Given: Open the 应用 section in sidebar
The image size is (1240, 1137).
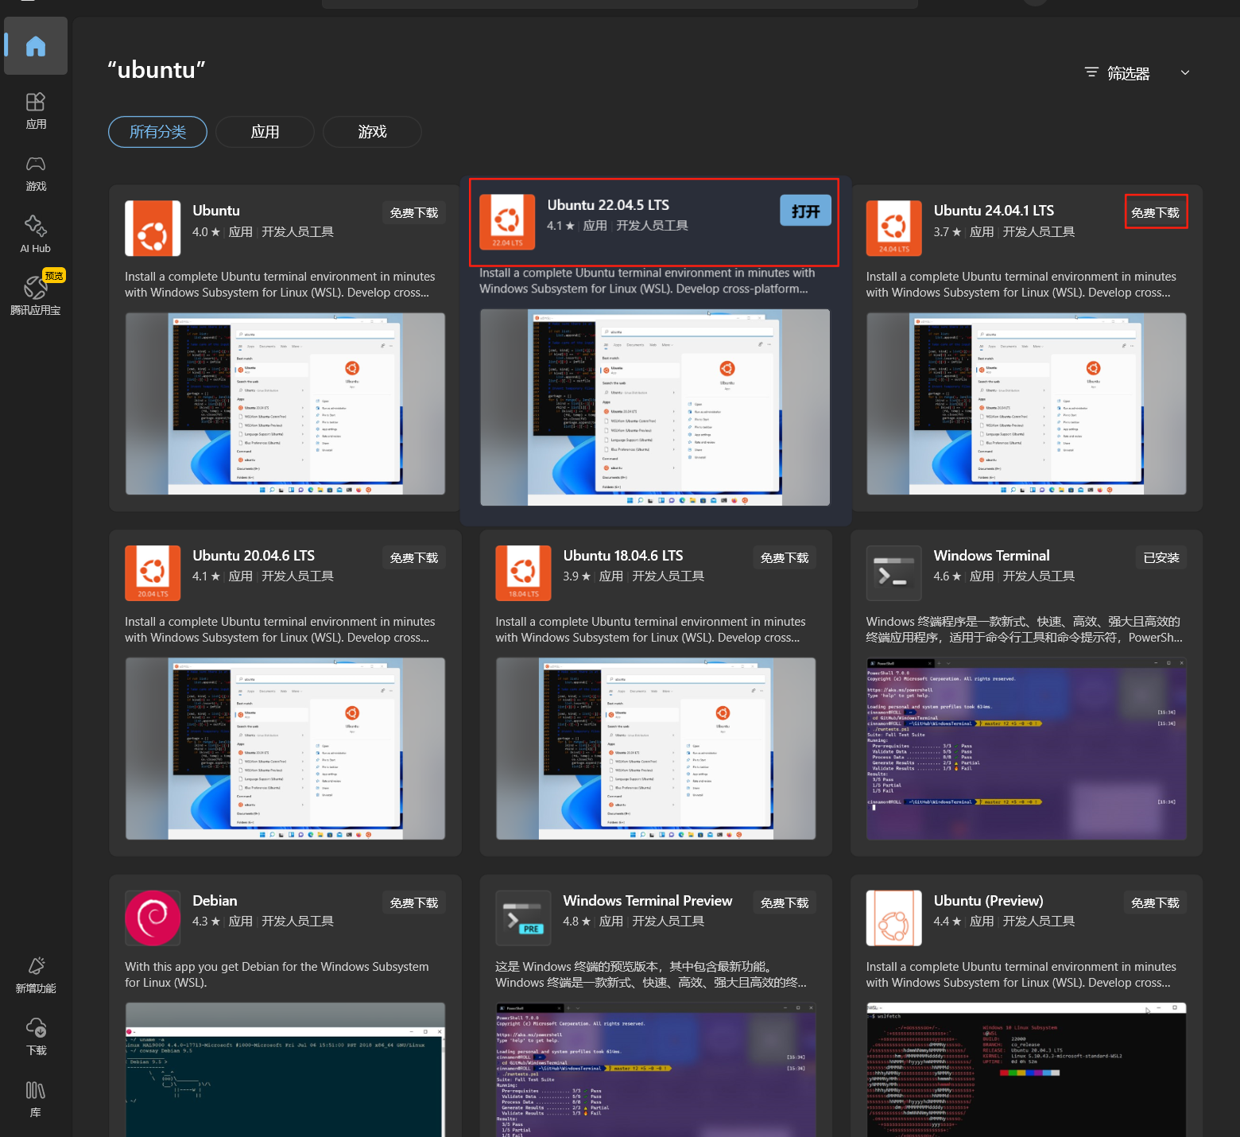Looking at the screenshot, I should 36,111.
